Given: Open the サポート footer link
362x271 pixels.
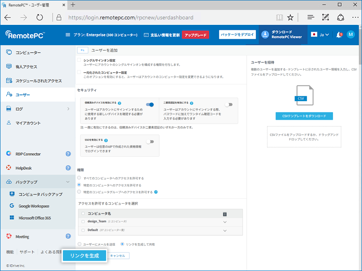Looking at the screenshot, I should (x=27, y=252).
